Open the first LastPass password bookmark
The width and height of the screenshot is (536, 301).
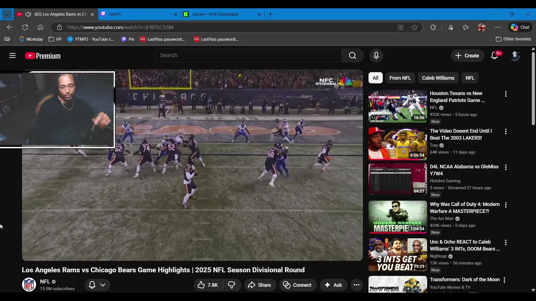click(162, 39)
